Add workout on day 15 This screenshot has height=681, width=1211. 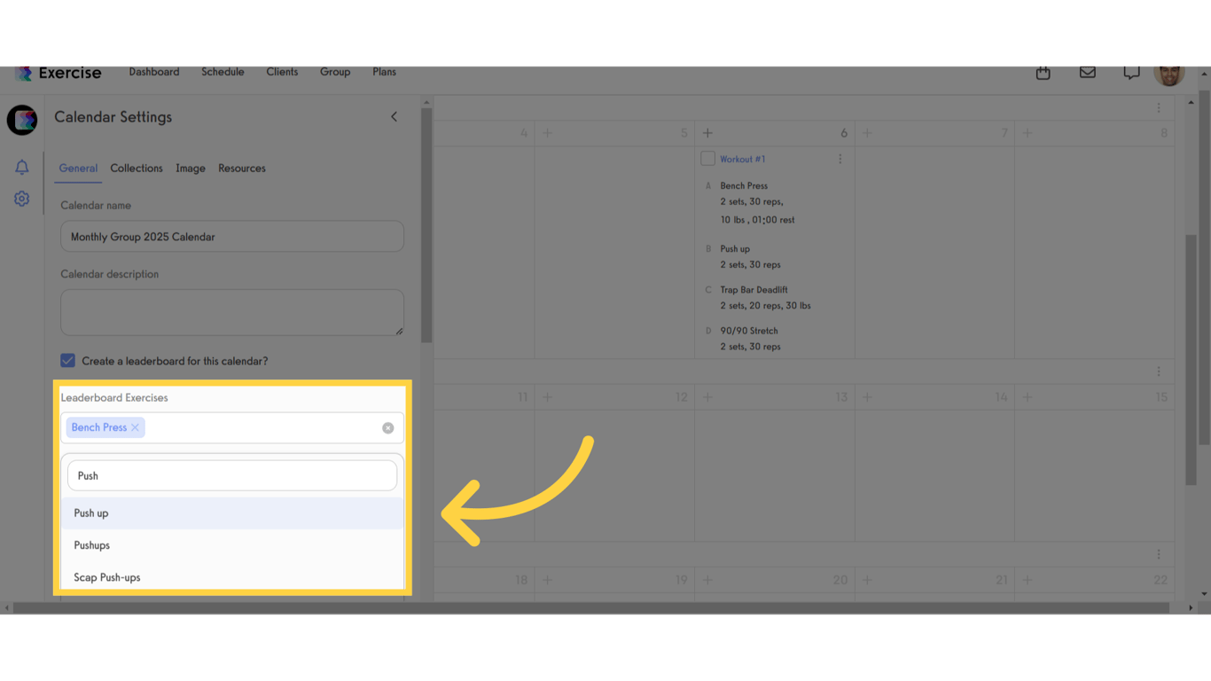point(1027,397)
